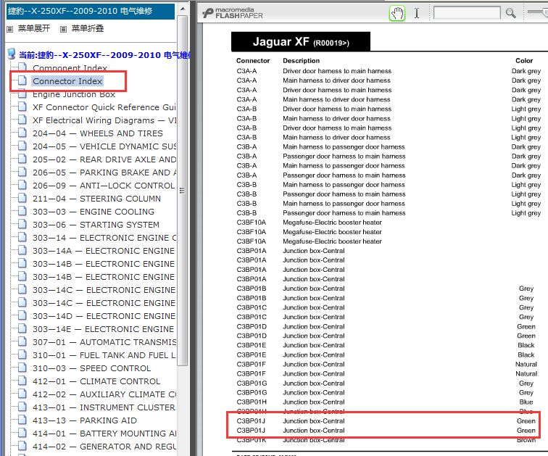Click the page icon beside 303-14A entry
This screenshot has width=548, height=456.
pos(22,250)
